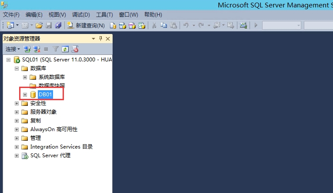Screen dimensions: 333x193
Task: Click the Copy icon in toolbar
Action: 163,26
